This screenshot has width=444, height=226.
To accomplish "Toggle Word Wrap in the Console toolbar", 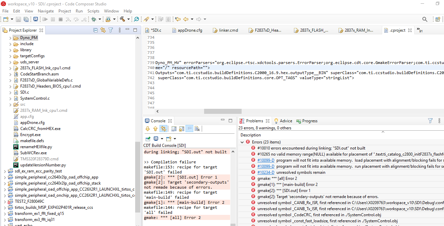I will [190, 129].
